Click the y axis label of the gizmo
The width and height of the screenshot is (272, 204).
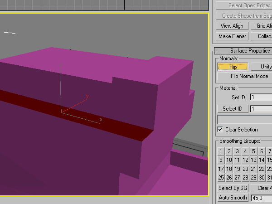[87, 96]
